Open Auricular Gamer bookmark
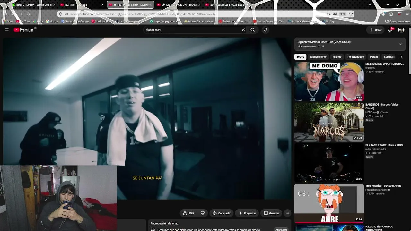Image resolution: width=411 pixels, height=231 pixels. (303, 21)
